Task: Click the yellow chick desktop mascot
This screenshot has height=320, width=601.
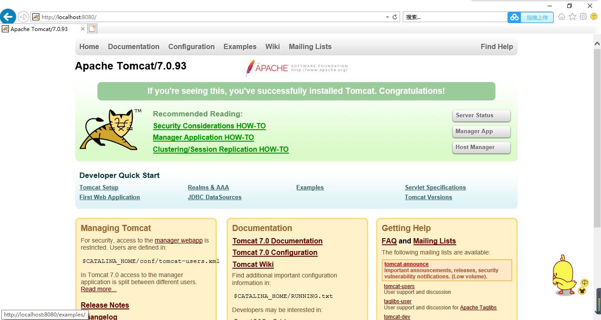Action: [565, 275]
